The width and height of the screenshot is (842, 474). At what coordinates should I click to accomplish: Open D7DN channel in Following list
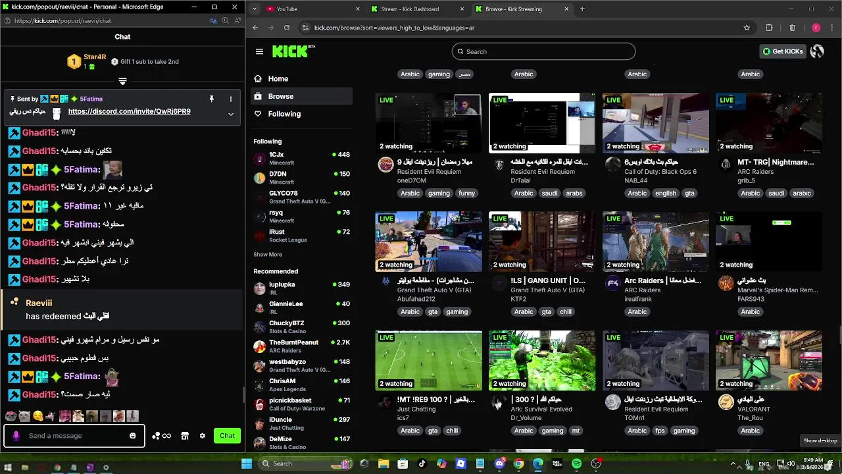[302, 178]
